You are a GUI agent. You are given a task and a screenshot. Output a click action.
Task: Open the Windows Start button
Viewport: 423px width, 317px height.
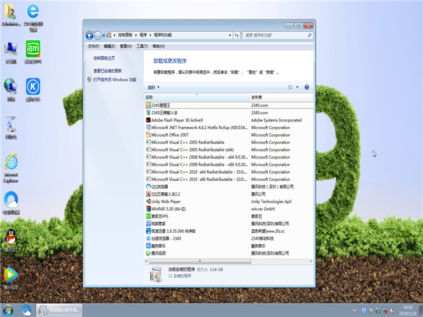(8, 310)
